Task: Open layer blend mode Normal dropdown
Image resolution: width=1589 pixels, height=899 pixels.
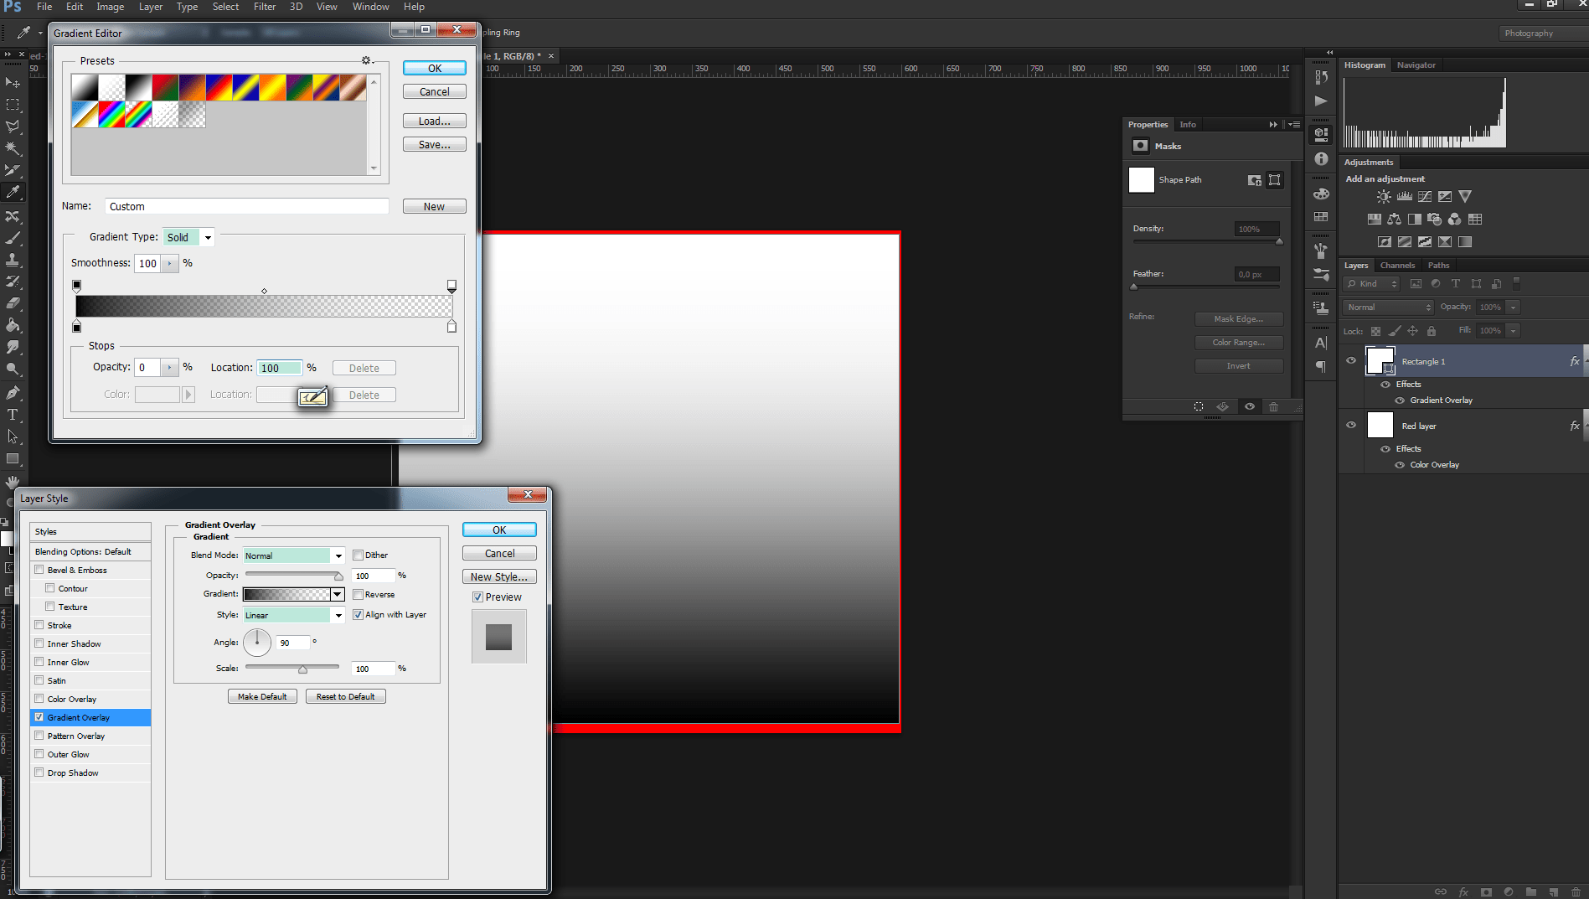Action: coord(1388,307)
